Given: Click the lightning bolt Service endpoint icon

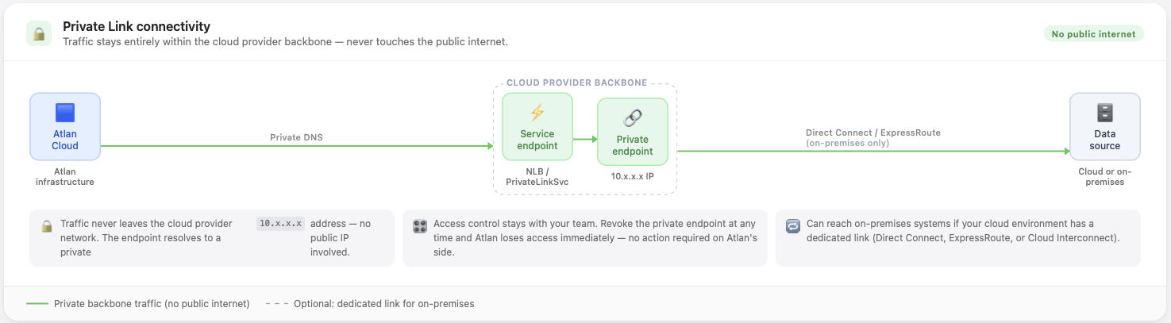Looking at the screenshot, I should tap(537, 113).
